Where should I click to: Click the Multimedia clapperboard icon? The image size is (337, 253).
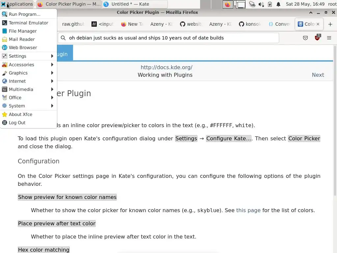click(x=5, y=89)
